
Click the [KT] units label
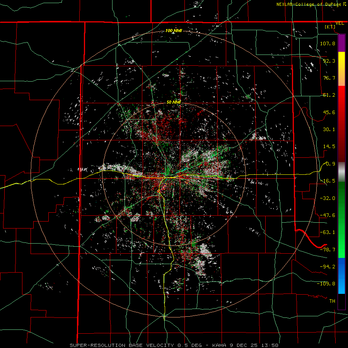[x=330, y=27]
